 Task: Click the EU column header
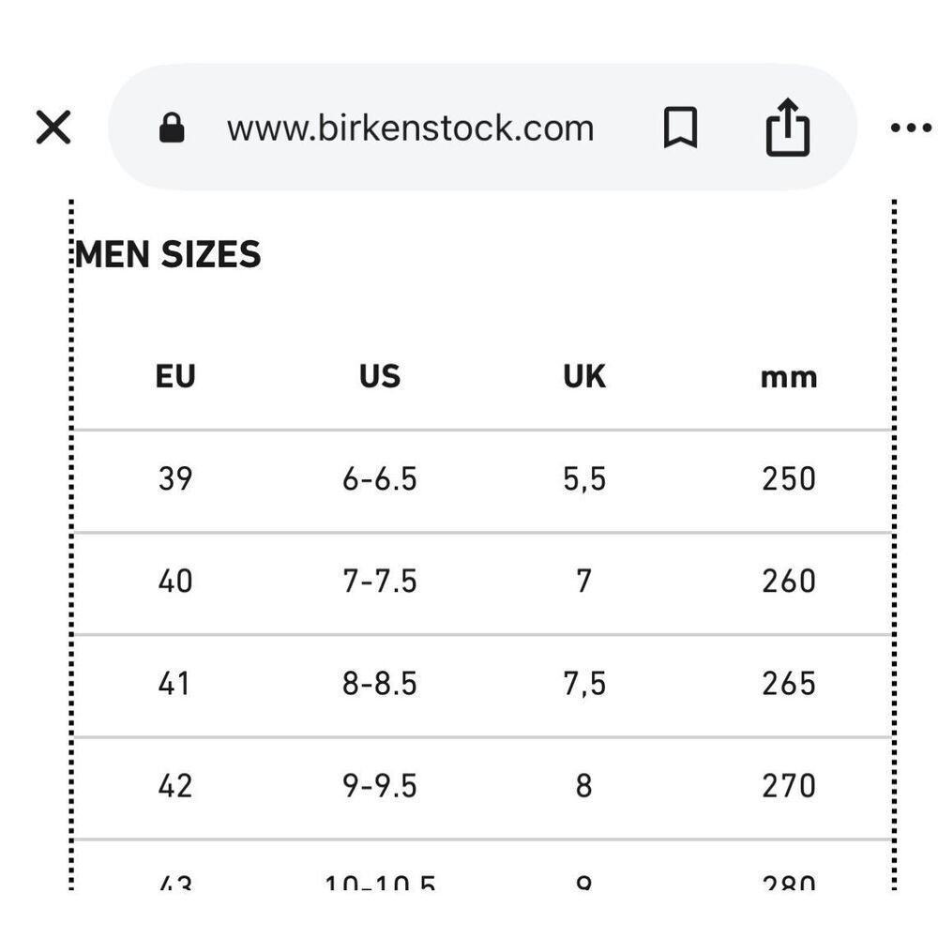point(175,377)
